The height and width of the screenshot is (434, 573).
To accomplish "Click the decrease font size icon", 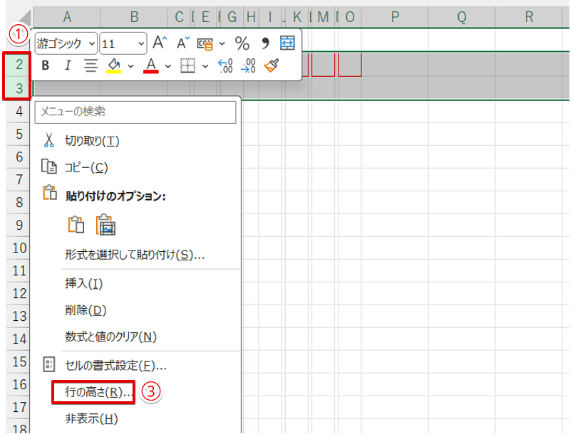I will [x=183, y=43].
